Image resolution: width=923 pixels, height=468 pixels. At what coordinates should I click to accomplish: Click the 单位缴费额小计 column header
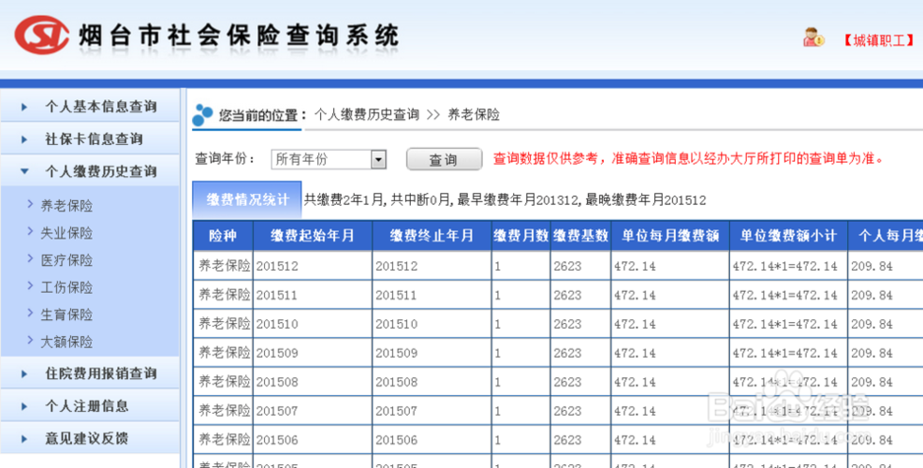click(789, 236)
